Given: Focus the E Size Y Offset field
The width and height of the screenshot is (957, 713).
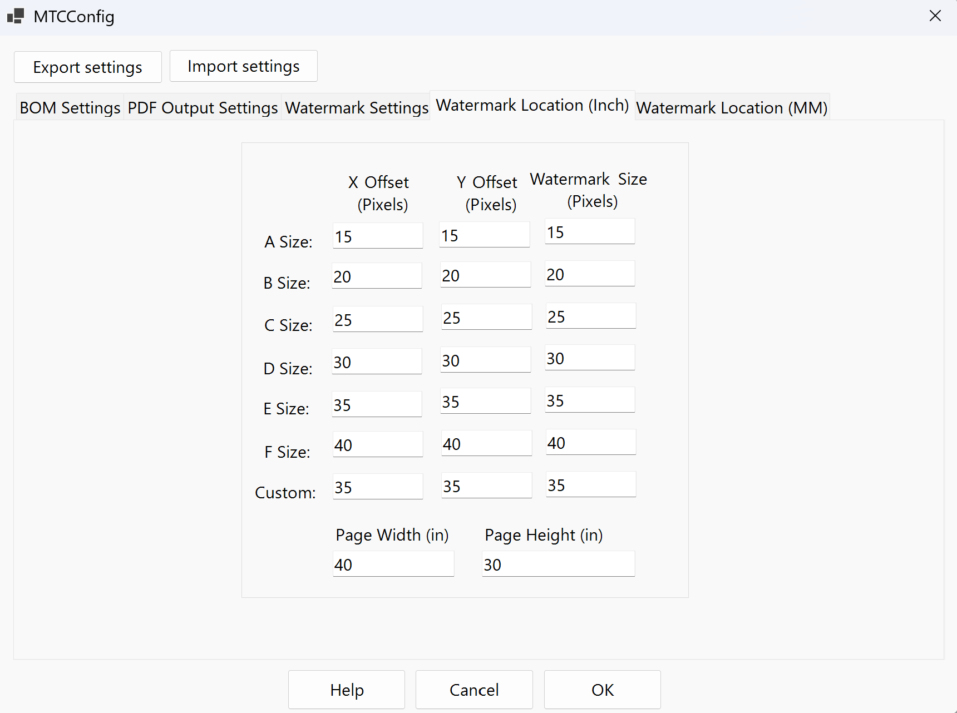Looking at the screenshot, I should click(x=486, y=401).
